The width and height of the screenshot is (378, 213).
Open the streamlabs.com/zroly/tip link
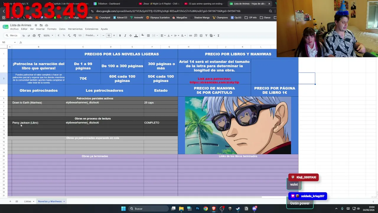[x=214, y=82]
